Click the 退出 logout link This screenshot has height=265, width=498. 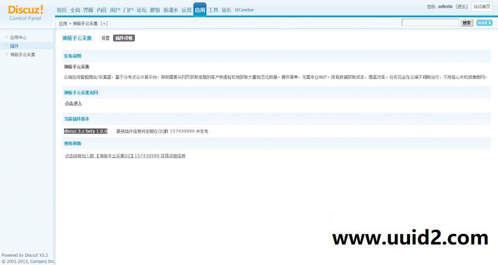(462, 6)
